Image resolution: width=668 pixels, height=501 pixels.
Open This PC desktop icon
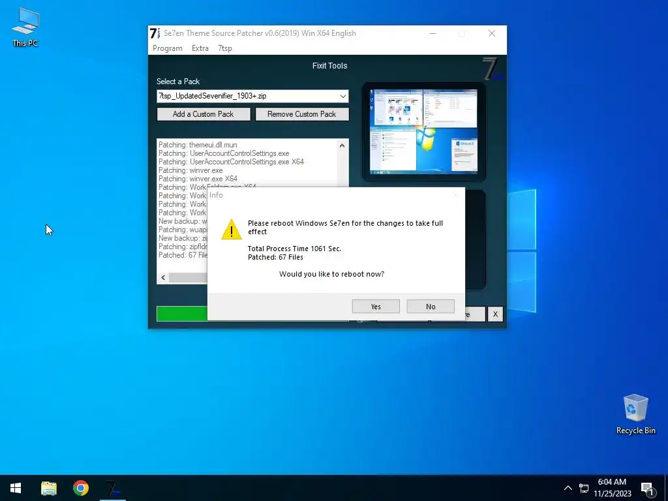pyautogui.click(x=25, y=27)
